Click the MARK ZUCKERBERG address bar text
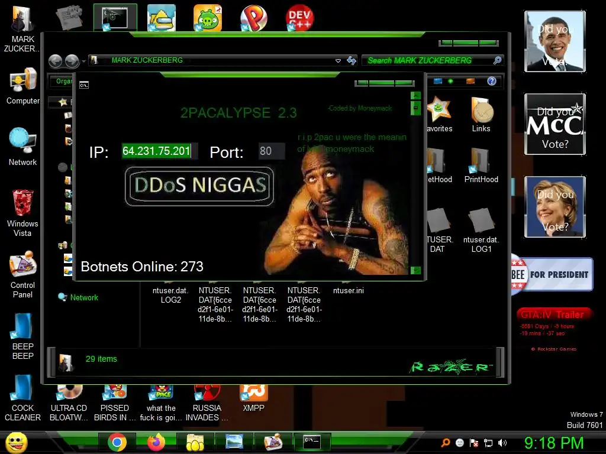Screen dimensions: 606x454 tap(147, 60)
